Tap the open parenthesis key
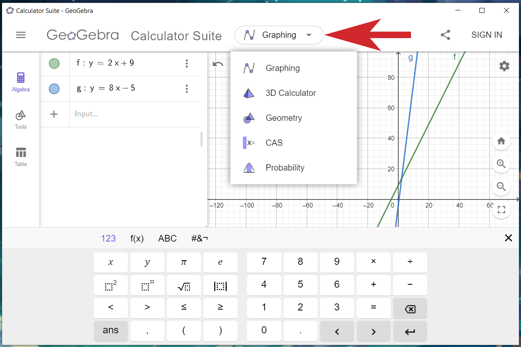521x347 pixels. 183,331
